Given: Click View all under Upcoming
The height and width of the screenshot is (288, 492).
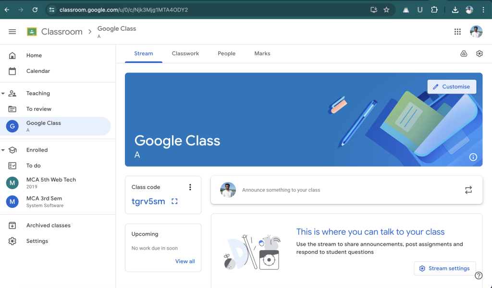Looking at the screenshot, I should (185, 261).
